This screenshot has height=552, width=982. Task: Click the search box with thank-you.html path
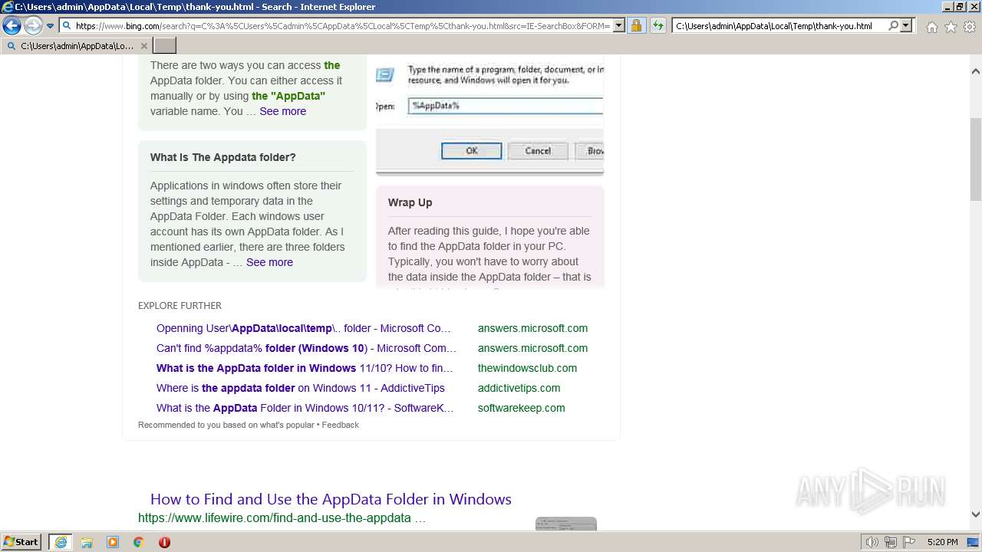point(779,25)
